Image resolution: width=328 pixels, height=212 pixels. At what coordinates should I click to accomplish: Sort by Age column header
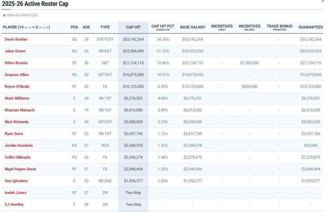pos(86,27)
